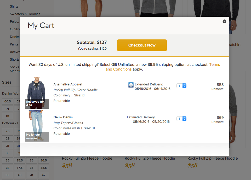Select size 37 filter
This screenshot has height=180, width=251.
8,168
